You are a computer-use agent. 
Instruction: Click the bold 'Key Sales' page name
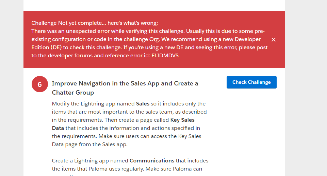182,120
